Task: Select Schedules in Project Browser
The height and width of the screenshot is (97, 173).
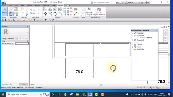Action: coord(141,36)
